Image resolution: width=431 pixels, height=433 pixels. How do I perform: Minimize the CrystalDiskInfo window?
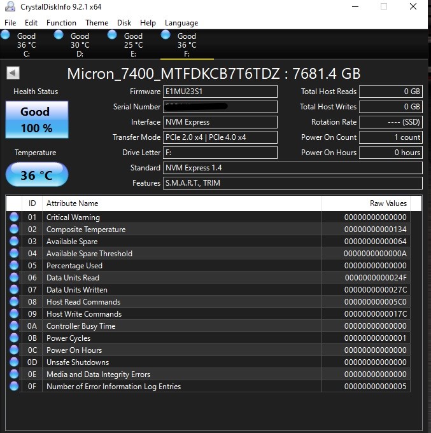tap(355, 6)
